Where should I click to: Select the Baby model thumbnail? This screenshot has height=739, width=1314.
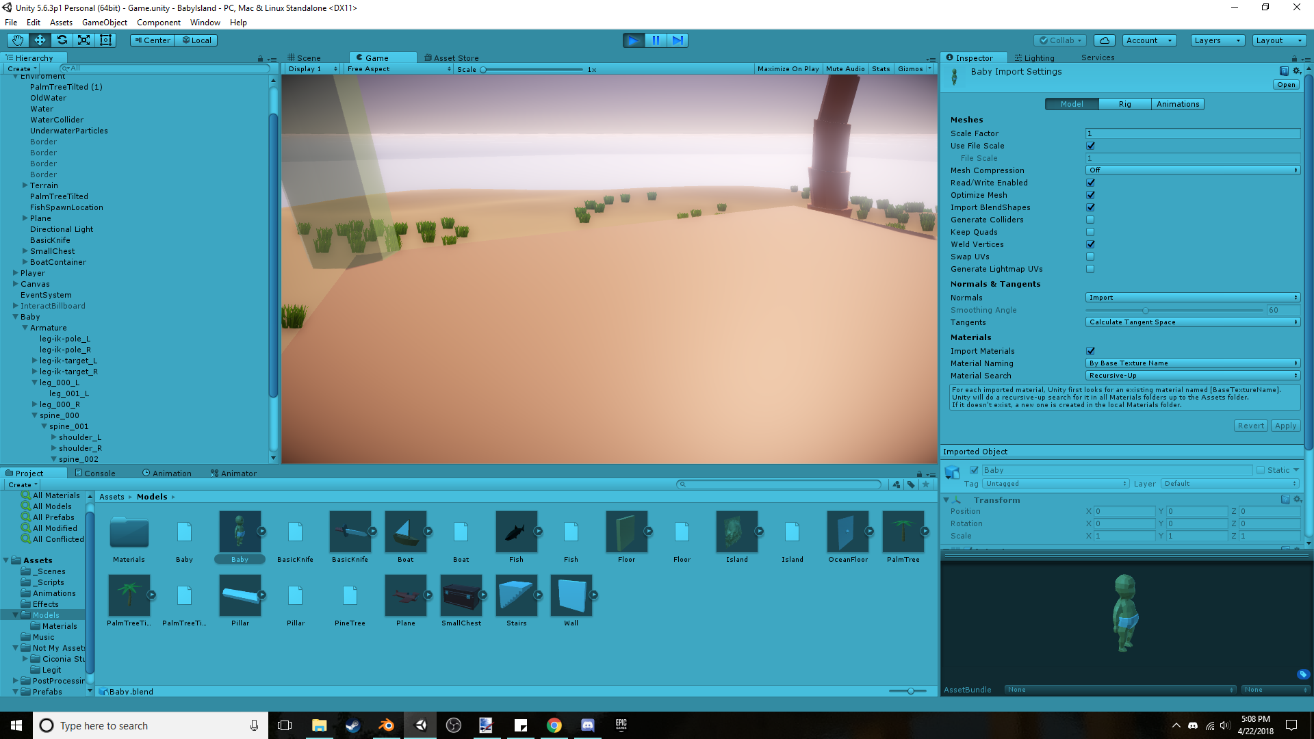(x=240, y=531)
